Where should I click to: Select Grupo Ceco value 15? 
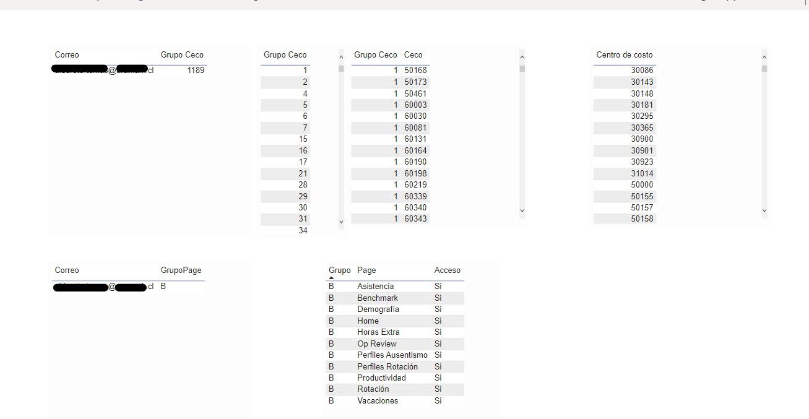[303, 139]
